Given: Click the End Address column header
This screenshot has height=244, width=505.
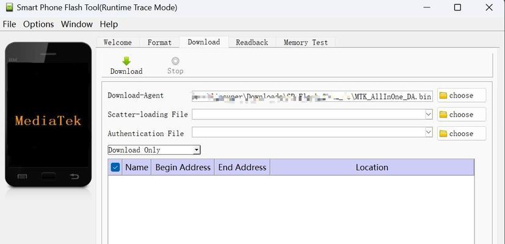Looking at the screenshot, I should coord(242,167).
